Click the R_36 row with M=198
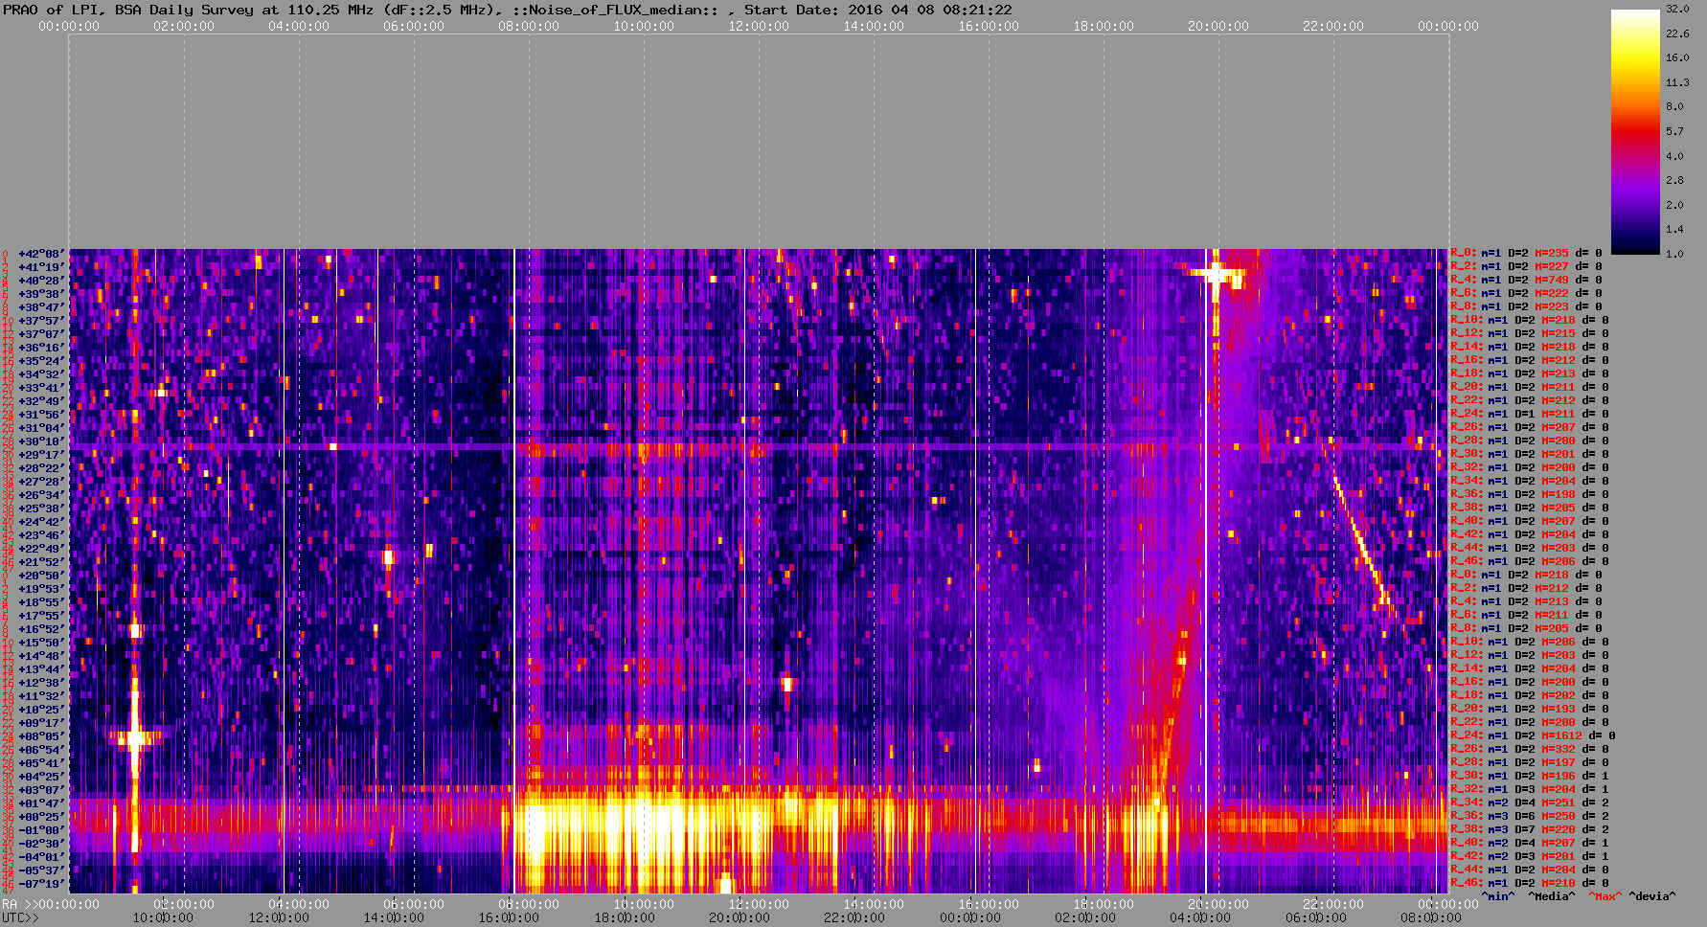Image resolution: width=1707 pixels, height=927 pixels. coord(1530,495)
